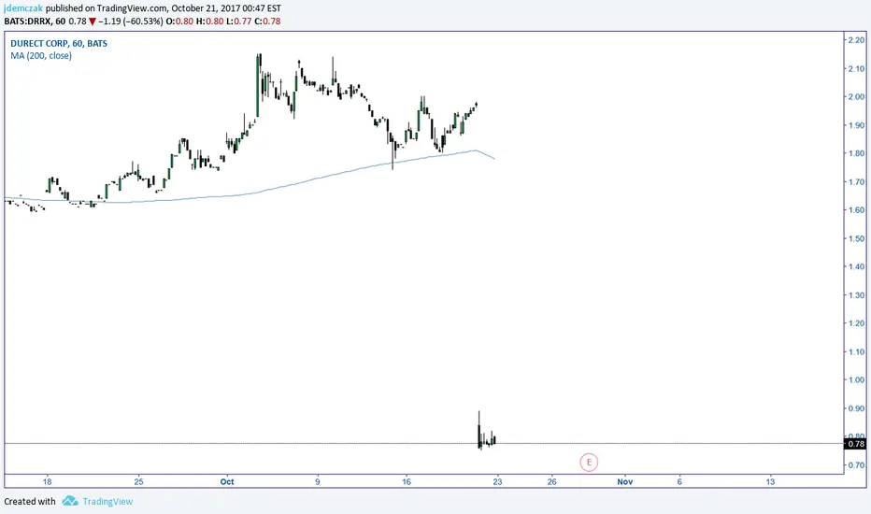Click the red down-arrow change indicator
Image resolution: width=871 pixels, height=514 pixels.
[93, 21]
